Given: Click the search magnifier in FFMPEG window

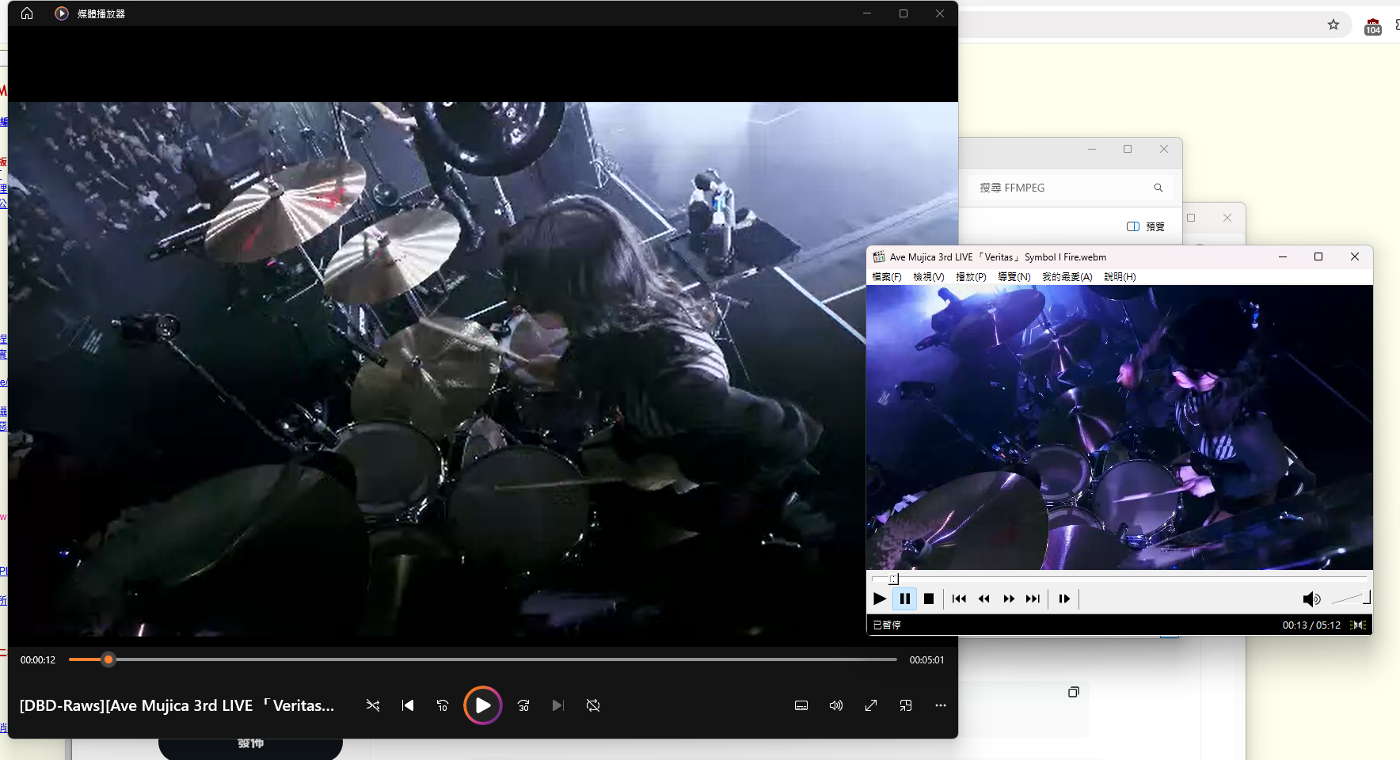Looking at the screenshot, I should [x=1158, y=188].
